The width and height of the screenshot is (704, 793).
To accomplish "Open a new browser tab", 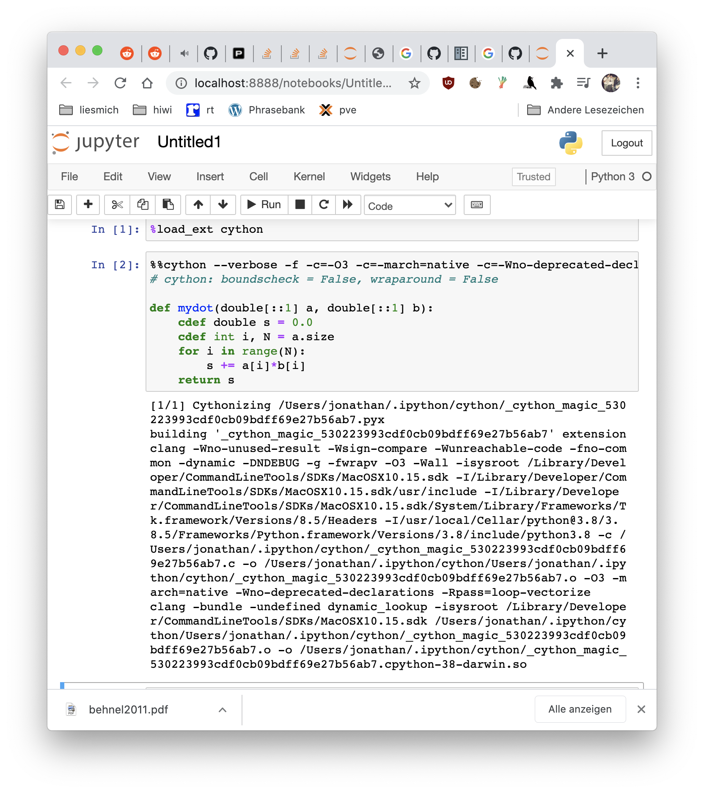I will tap(602, 53).
